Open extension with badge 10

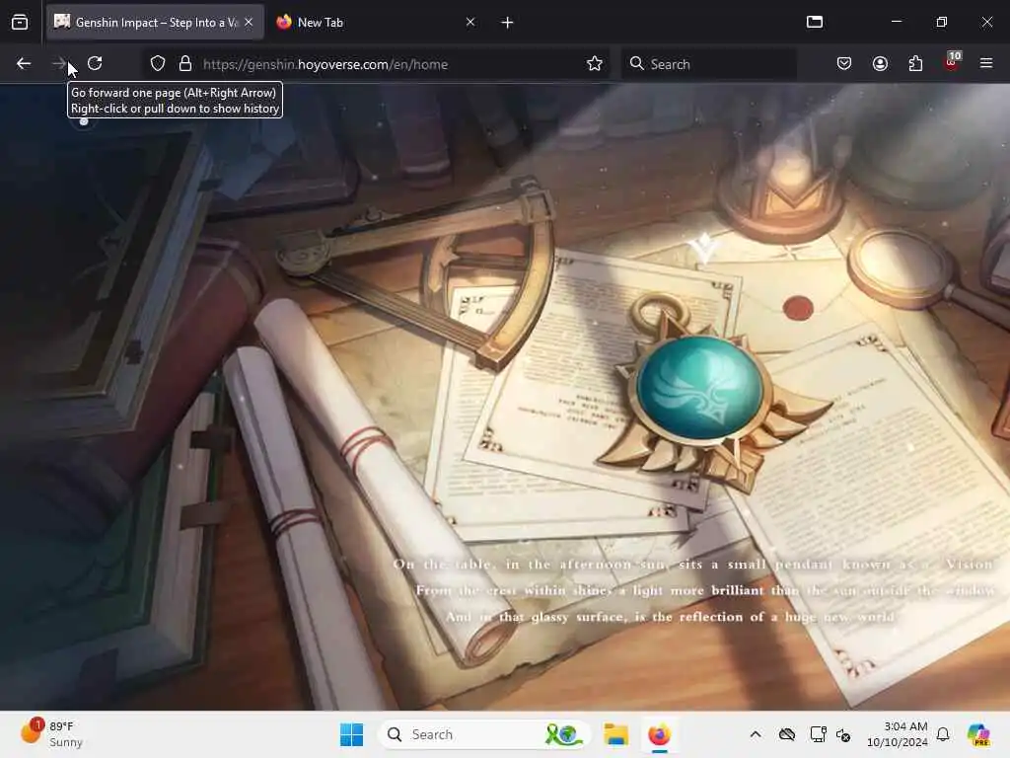(x=952, y=62)
